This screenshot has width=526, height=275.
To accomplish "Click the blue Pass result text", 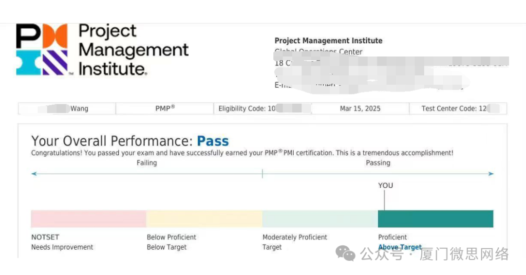I will 213,141.
